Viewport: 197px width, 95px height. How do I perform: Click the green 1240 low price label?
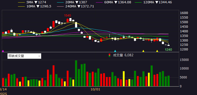click(168, 50)
